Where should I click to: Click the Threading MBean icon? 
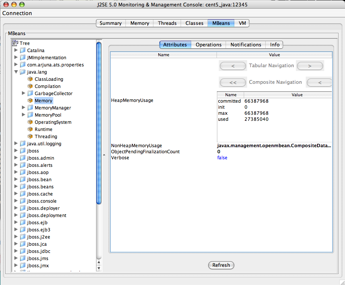(30, 136)
